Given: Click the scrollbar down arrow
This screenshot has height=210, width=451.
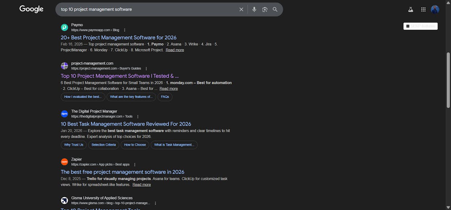Looking at the screenshot, I should click(x=448, y=207).
